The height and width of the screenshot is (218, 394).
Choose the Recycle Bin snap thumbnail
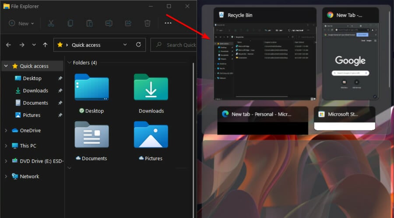265,54
